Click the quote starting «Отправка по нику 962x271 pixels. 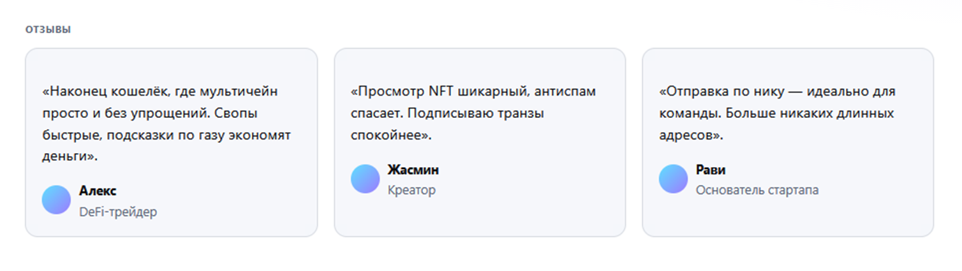(777, 113)
